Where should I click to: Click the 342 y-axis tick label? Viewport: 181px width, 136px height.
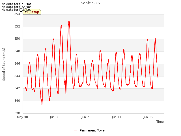pos(17,88)
